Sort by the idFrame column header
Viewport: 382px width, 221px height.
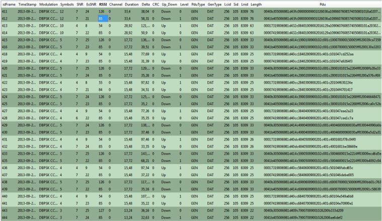tap(8, 4)
